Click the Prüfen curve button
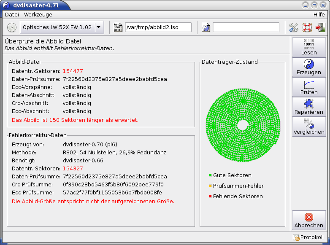The width and height of the screenshot is (330, 245). [309, 87]
